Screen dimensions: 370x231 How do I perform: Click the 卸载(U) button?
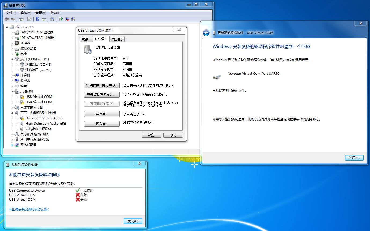(102, 124)
